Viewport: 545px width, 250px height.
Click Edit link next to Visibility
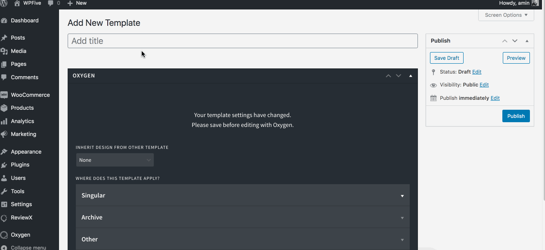click(484, 85)
